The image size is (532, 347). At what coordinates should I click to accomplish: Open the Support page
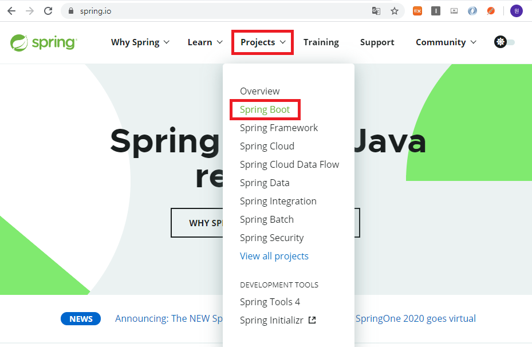click(377, 42)
